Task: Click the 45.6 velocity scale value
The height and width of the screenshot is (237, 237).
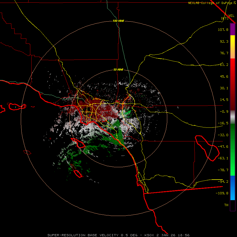Action: coord(224,76)
